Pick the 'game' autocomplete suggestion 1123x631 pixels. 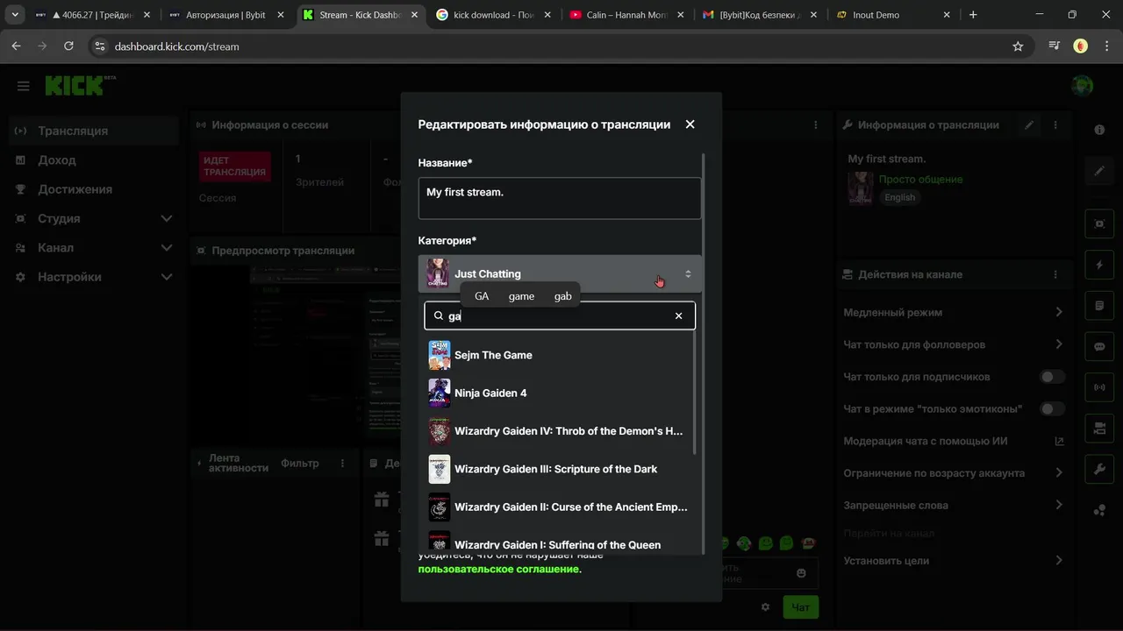pyautogui.click(x=521, y=296)
